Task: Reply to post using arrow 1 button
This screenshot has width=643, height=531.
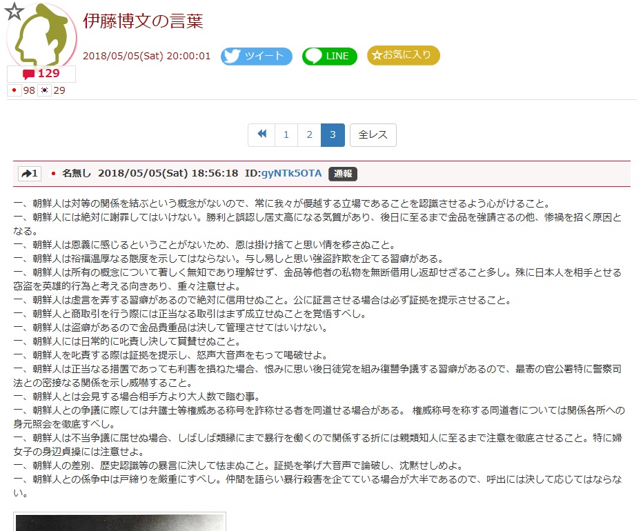Action: [x=30, y=174]
